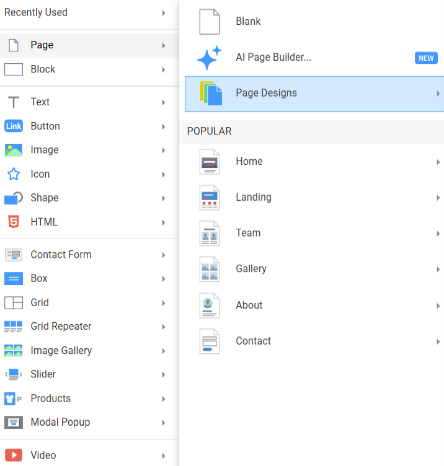Expand the Page Designs submenu arrow

pos(438,94)
